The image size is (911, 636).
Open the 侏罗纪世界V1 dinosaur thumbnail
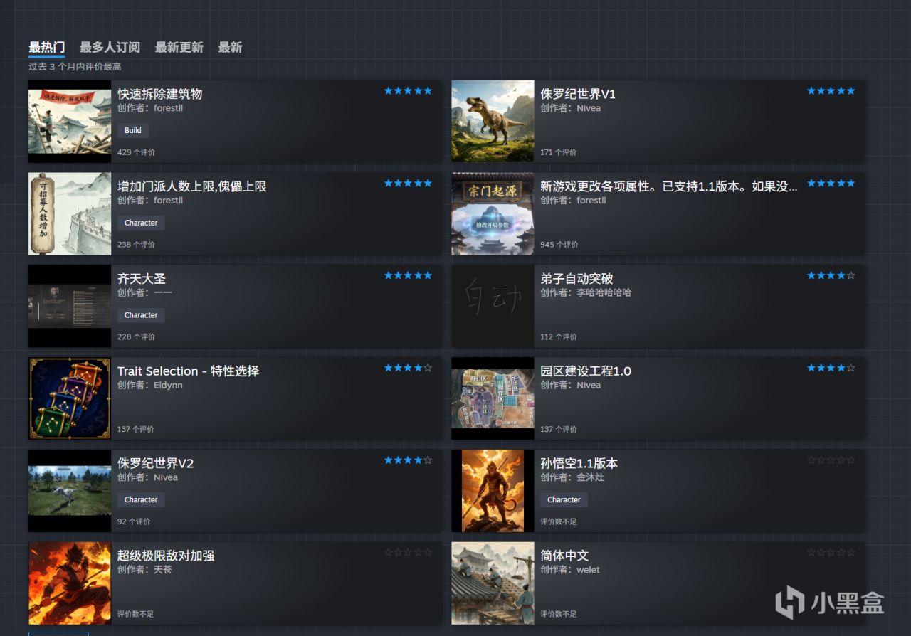[493, 122]
